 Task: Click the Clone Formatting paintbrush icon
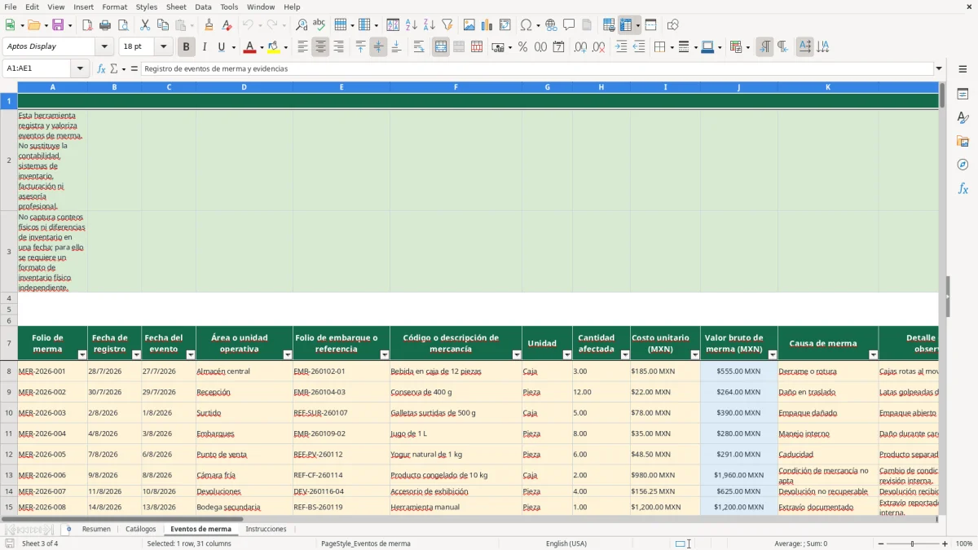[x=209, y=25]
